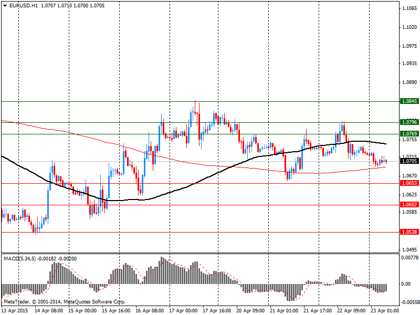This screenshot has height=315, width=420.
Task: Click the 22 Apr 09:00 time label
Action: coord(351,311)
